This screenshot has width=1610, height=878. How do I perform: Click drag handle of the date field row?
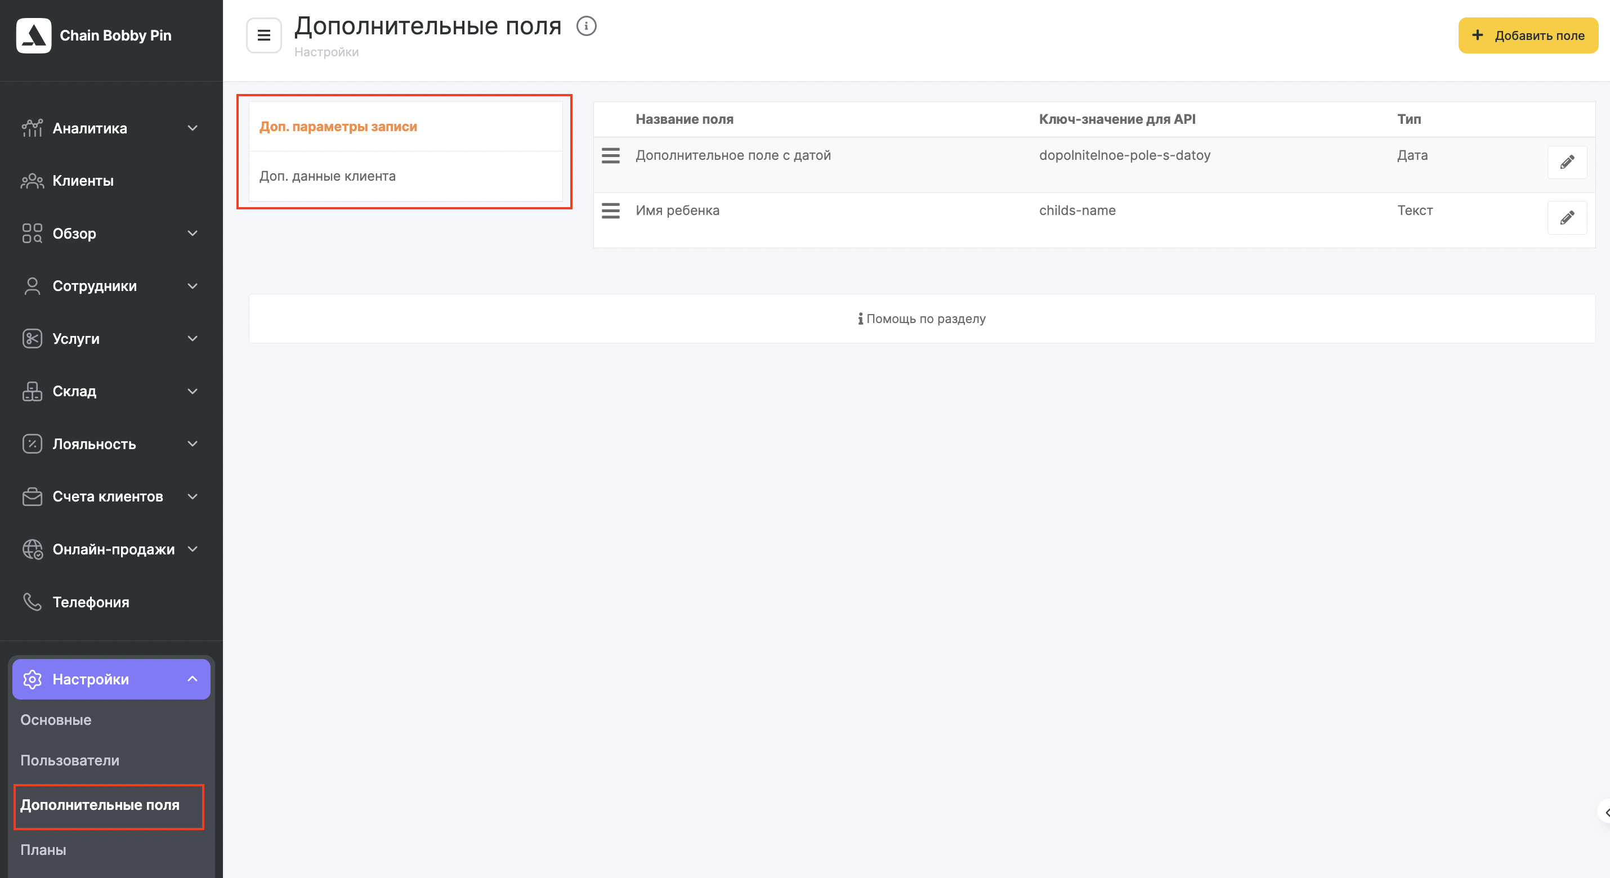click(x=610, y=155)
